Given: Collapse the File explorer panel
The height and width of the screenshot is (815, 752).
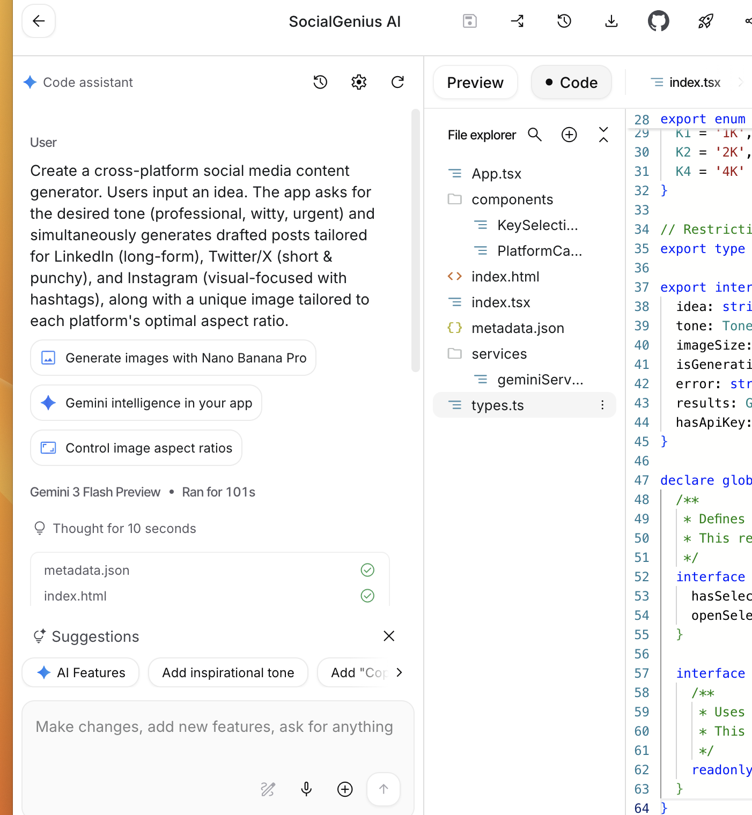Looking at the screenshot, I should click(603, 135).
